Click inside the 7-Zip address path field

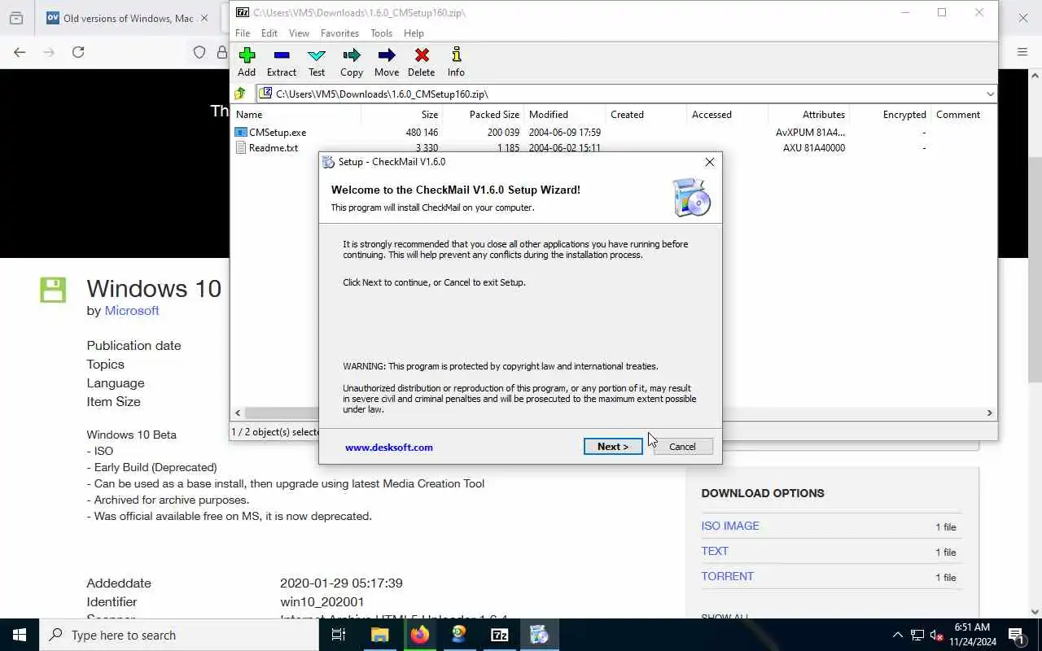pyautogui.click(x=619, y=94)
